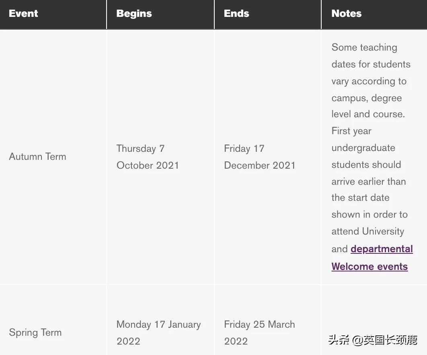Click the Event column header
Viewport: 427px width, 355px height.
point(23,14)
